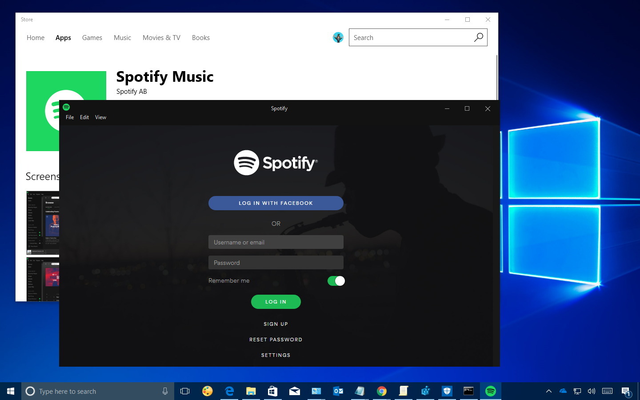Open RESET PASSWORD
Screen dimensions: 640x400
(x=276, y=339)
